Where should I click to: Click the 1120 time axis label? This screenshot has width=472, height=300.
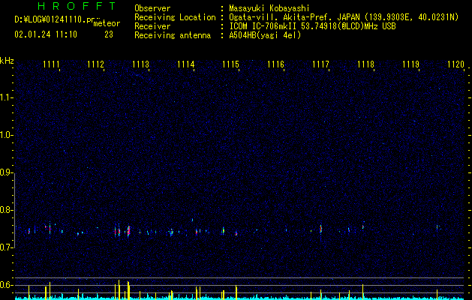455,64
